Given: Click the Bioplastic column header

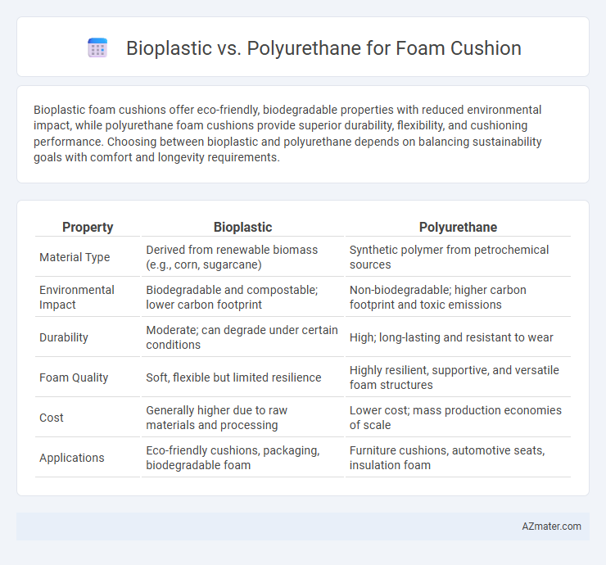Looking at the screenshot, I should point(242,228).
